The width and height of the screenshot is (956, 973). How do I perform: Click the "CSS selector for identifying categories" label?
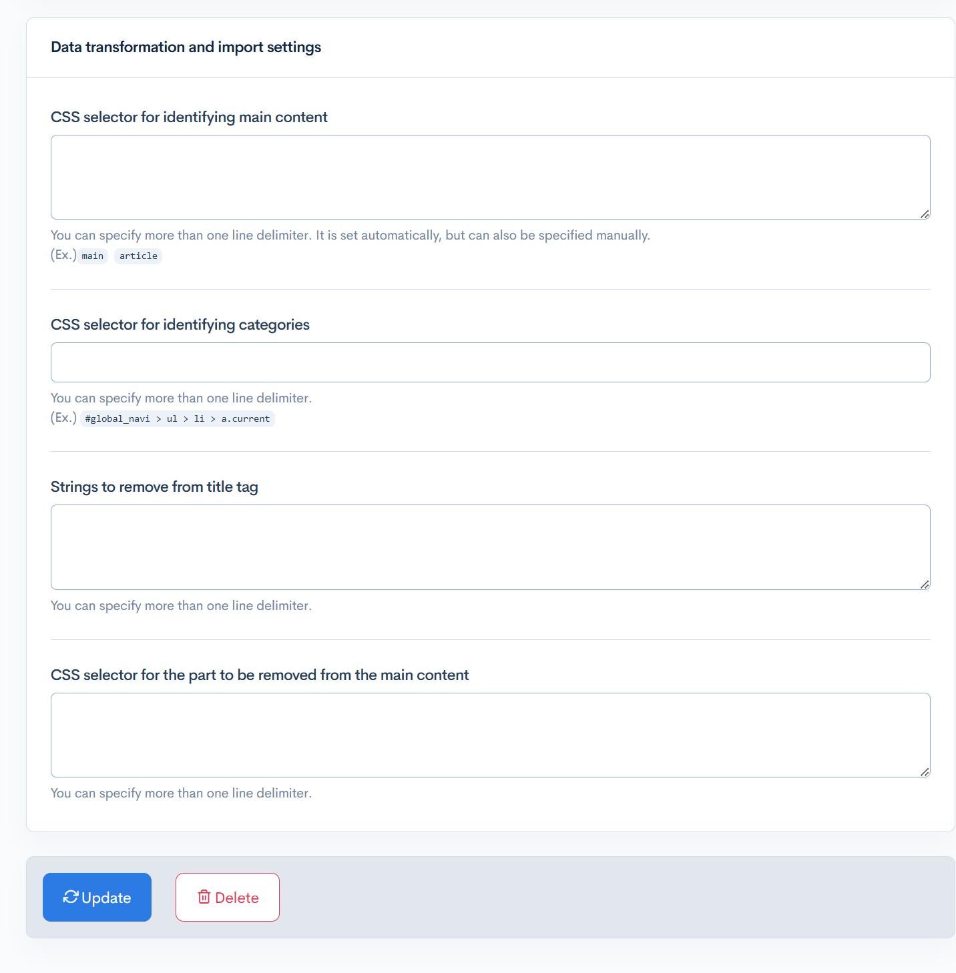(180, 325)
